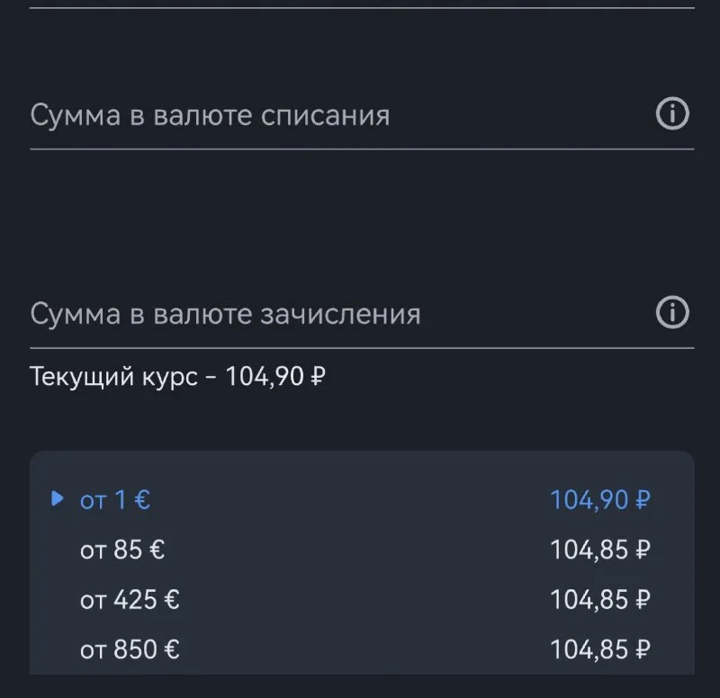Choose the от 425 € rate tier
The height and width of the screenshot is (698, 720).
(x=129, y=600)
